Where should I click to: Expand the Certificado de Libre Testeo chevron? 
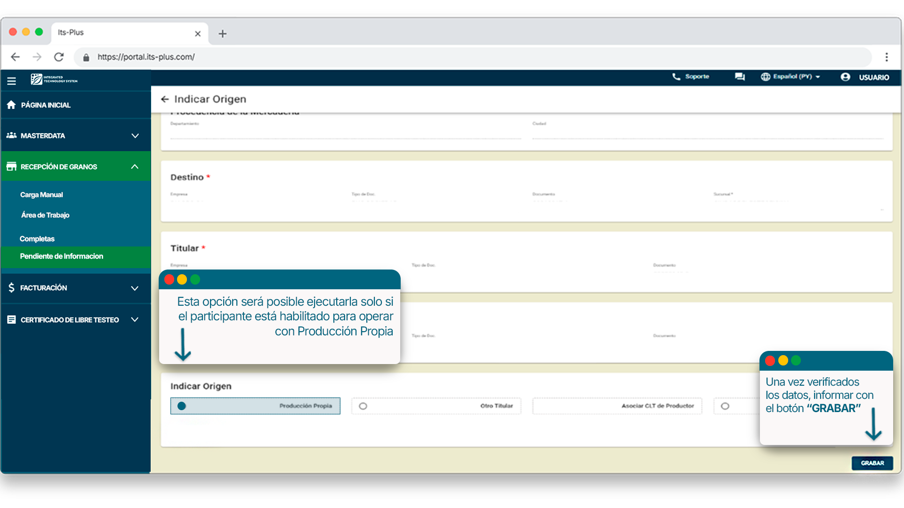(135, 320)
